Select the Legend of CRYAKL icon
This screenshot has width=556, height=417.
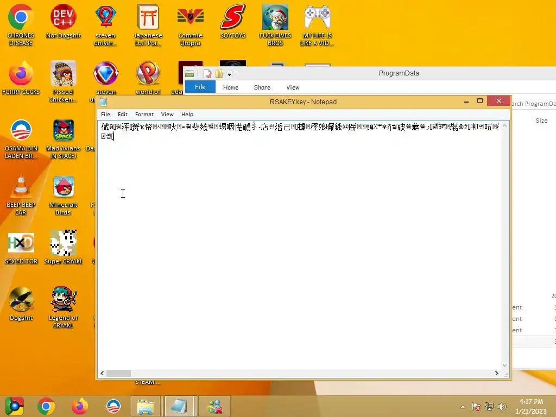[x=63, y=307]
